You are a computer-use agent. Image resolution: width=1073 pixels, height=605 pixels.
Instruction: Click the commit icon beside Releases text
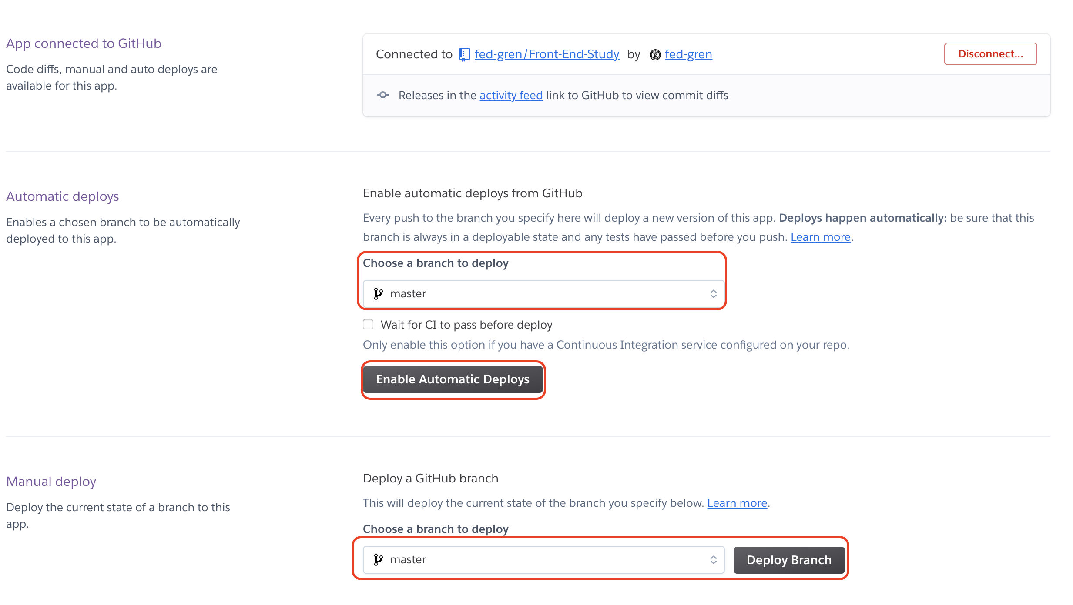click(383, 95)
